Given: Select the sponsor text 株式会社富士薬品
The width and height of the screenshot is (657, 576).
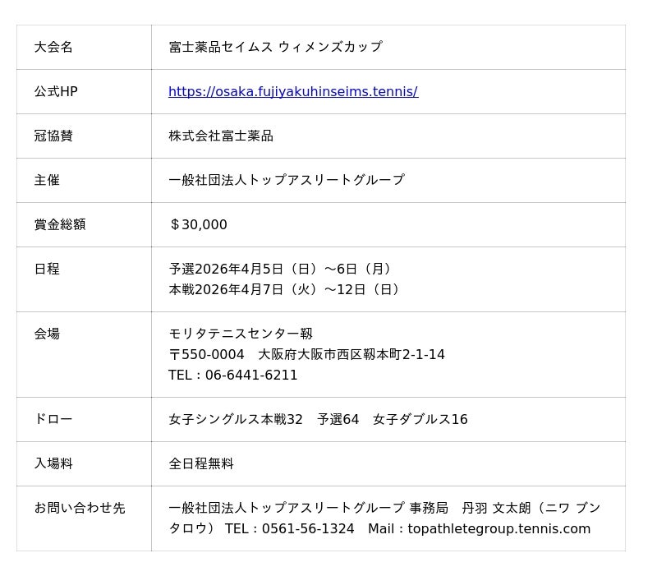Looking at the screenshot, I should click(x=221, y=136).
